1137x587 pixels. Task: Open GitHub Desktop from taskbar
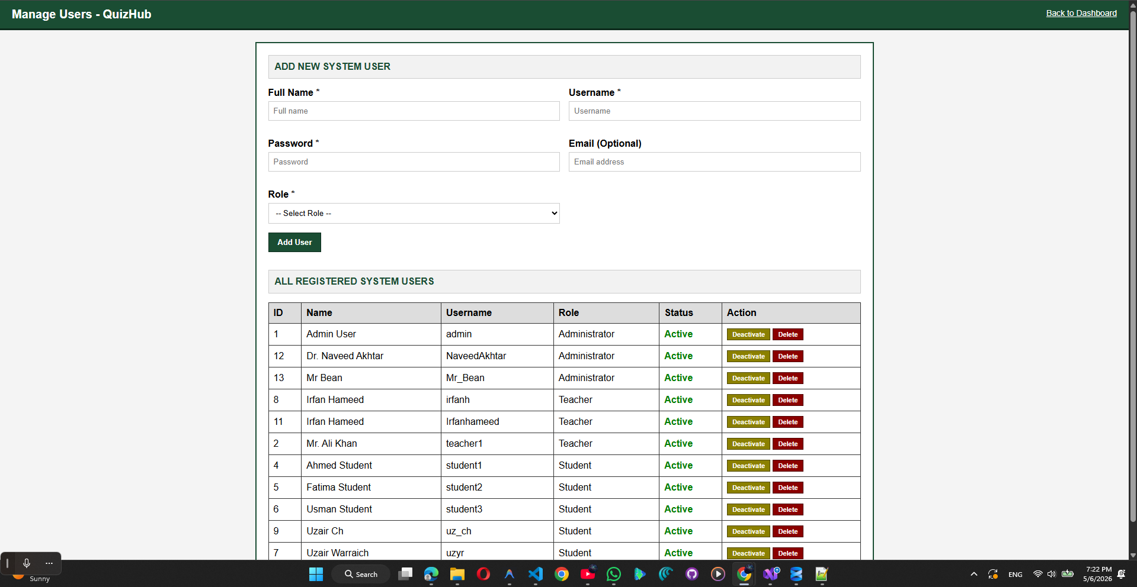(x=692, y=574)
